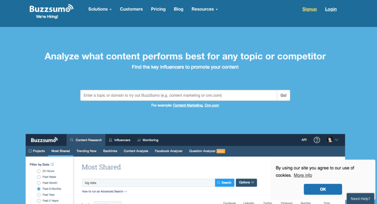Open the Blog page
The image size is (377, 204).
[x=179, y=9]
